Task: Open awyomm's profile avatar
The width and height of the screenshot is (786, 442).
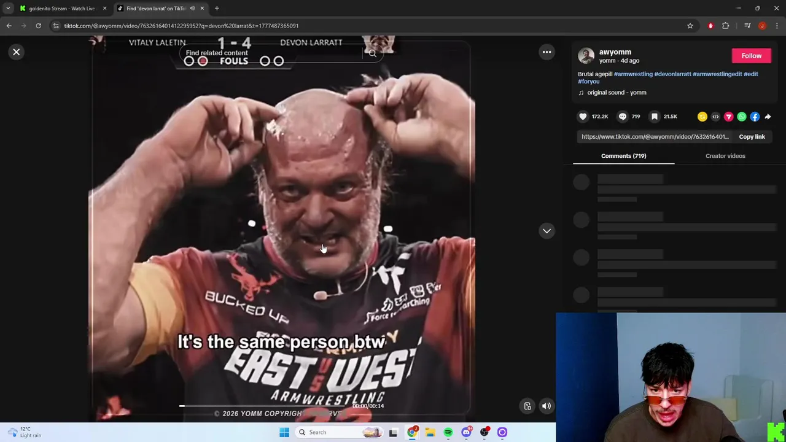Action: click(x=586, y=56)
